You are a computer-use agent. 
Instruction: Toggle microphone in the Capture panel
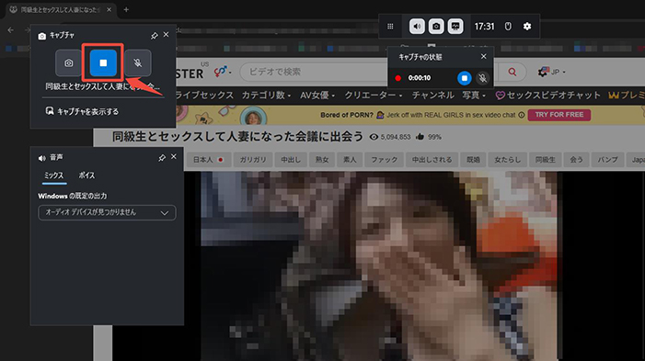click(x=138, y=62)
